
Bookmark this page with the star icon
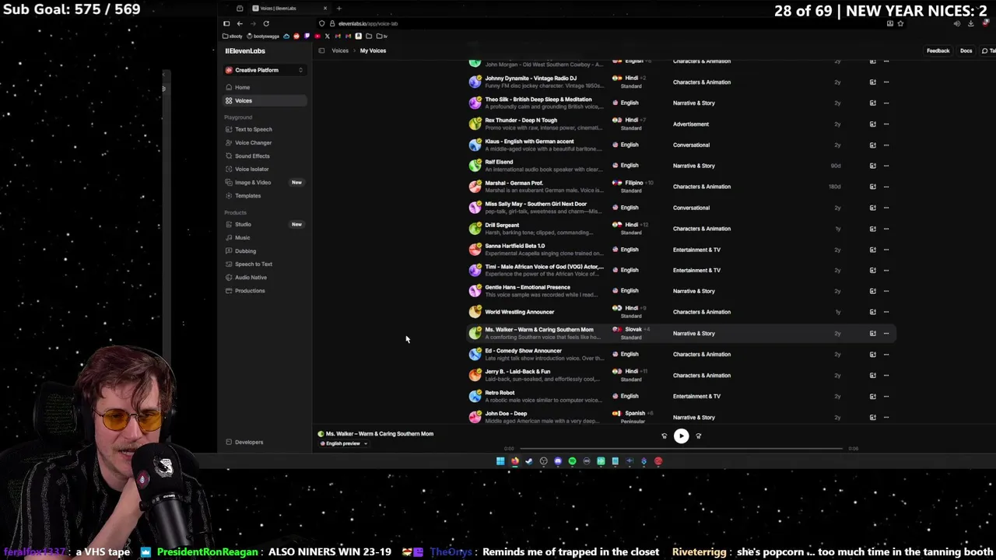pos(900,23)
